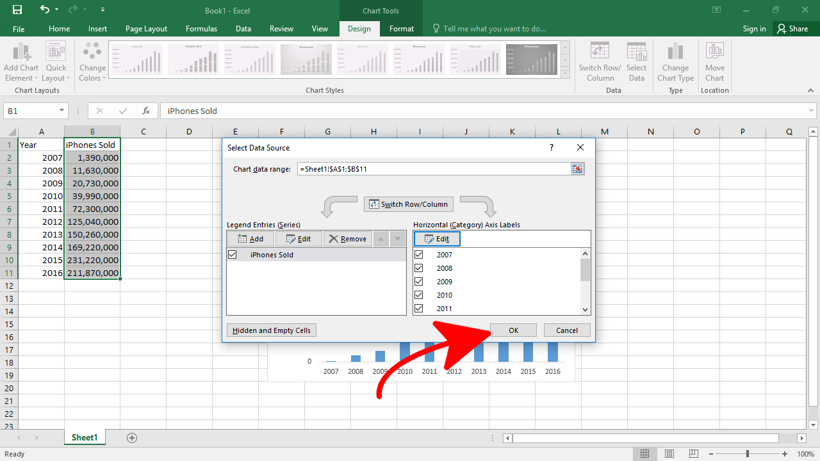
Task: Uncheck the 2009 category checkbox
Action: click(x=419, y=281)
